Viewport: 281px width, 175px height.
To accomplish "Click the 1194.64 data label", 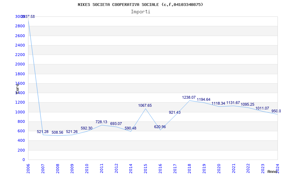I will pos(203,100).
